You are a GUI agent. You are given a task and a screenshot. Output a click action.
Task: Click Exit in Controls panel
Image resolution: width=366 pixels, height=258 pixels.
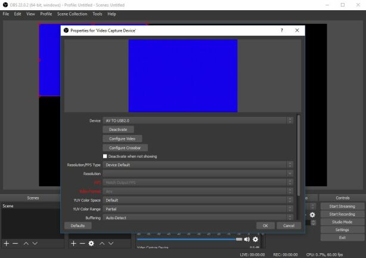click(x=342, y=238)
